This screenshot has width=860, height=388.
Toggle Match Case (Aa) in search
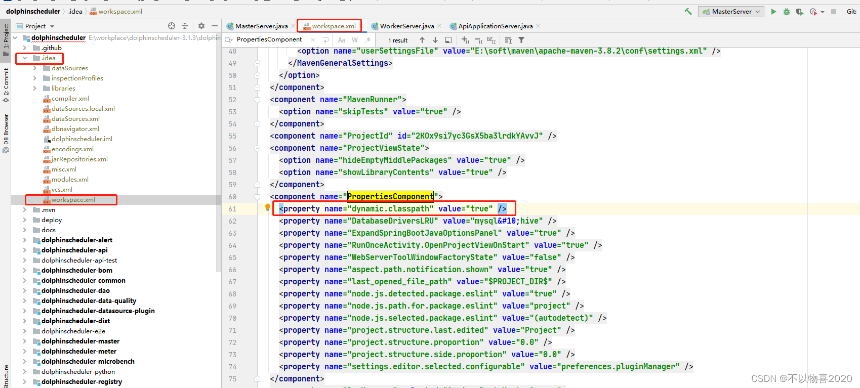342,40
